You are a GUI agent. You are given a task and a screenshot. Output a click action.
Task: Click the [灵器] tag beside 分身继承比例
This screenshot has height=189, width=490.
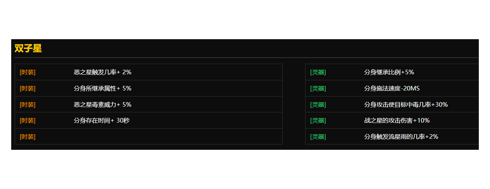318,72
